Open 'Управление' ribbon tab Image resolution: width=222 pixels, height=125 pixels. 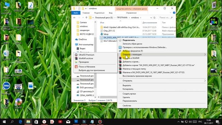pyautogui.click(x=131, y=13)
